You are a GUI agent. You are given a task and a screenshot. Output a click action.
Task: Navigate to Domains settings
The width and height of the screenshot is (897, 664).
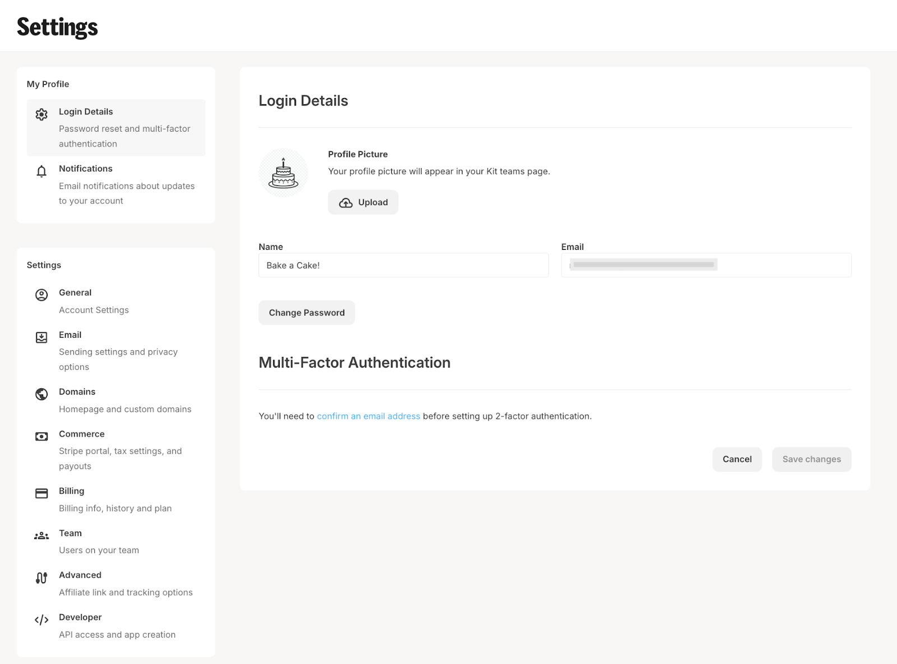116,400
